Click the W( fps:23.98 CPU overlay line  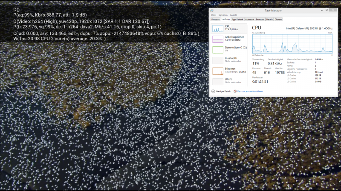pyautogui.click(x=59, y=39)
